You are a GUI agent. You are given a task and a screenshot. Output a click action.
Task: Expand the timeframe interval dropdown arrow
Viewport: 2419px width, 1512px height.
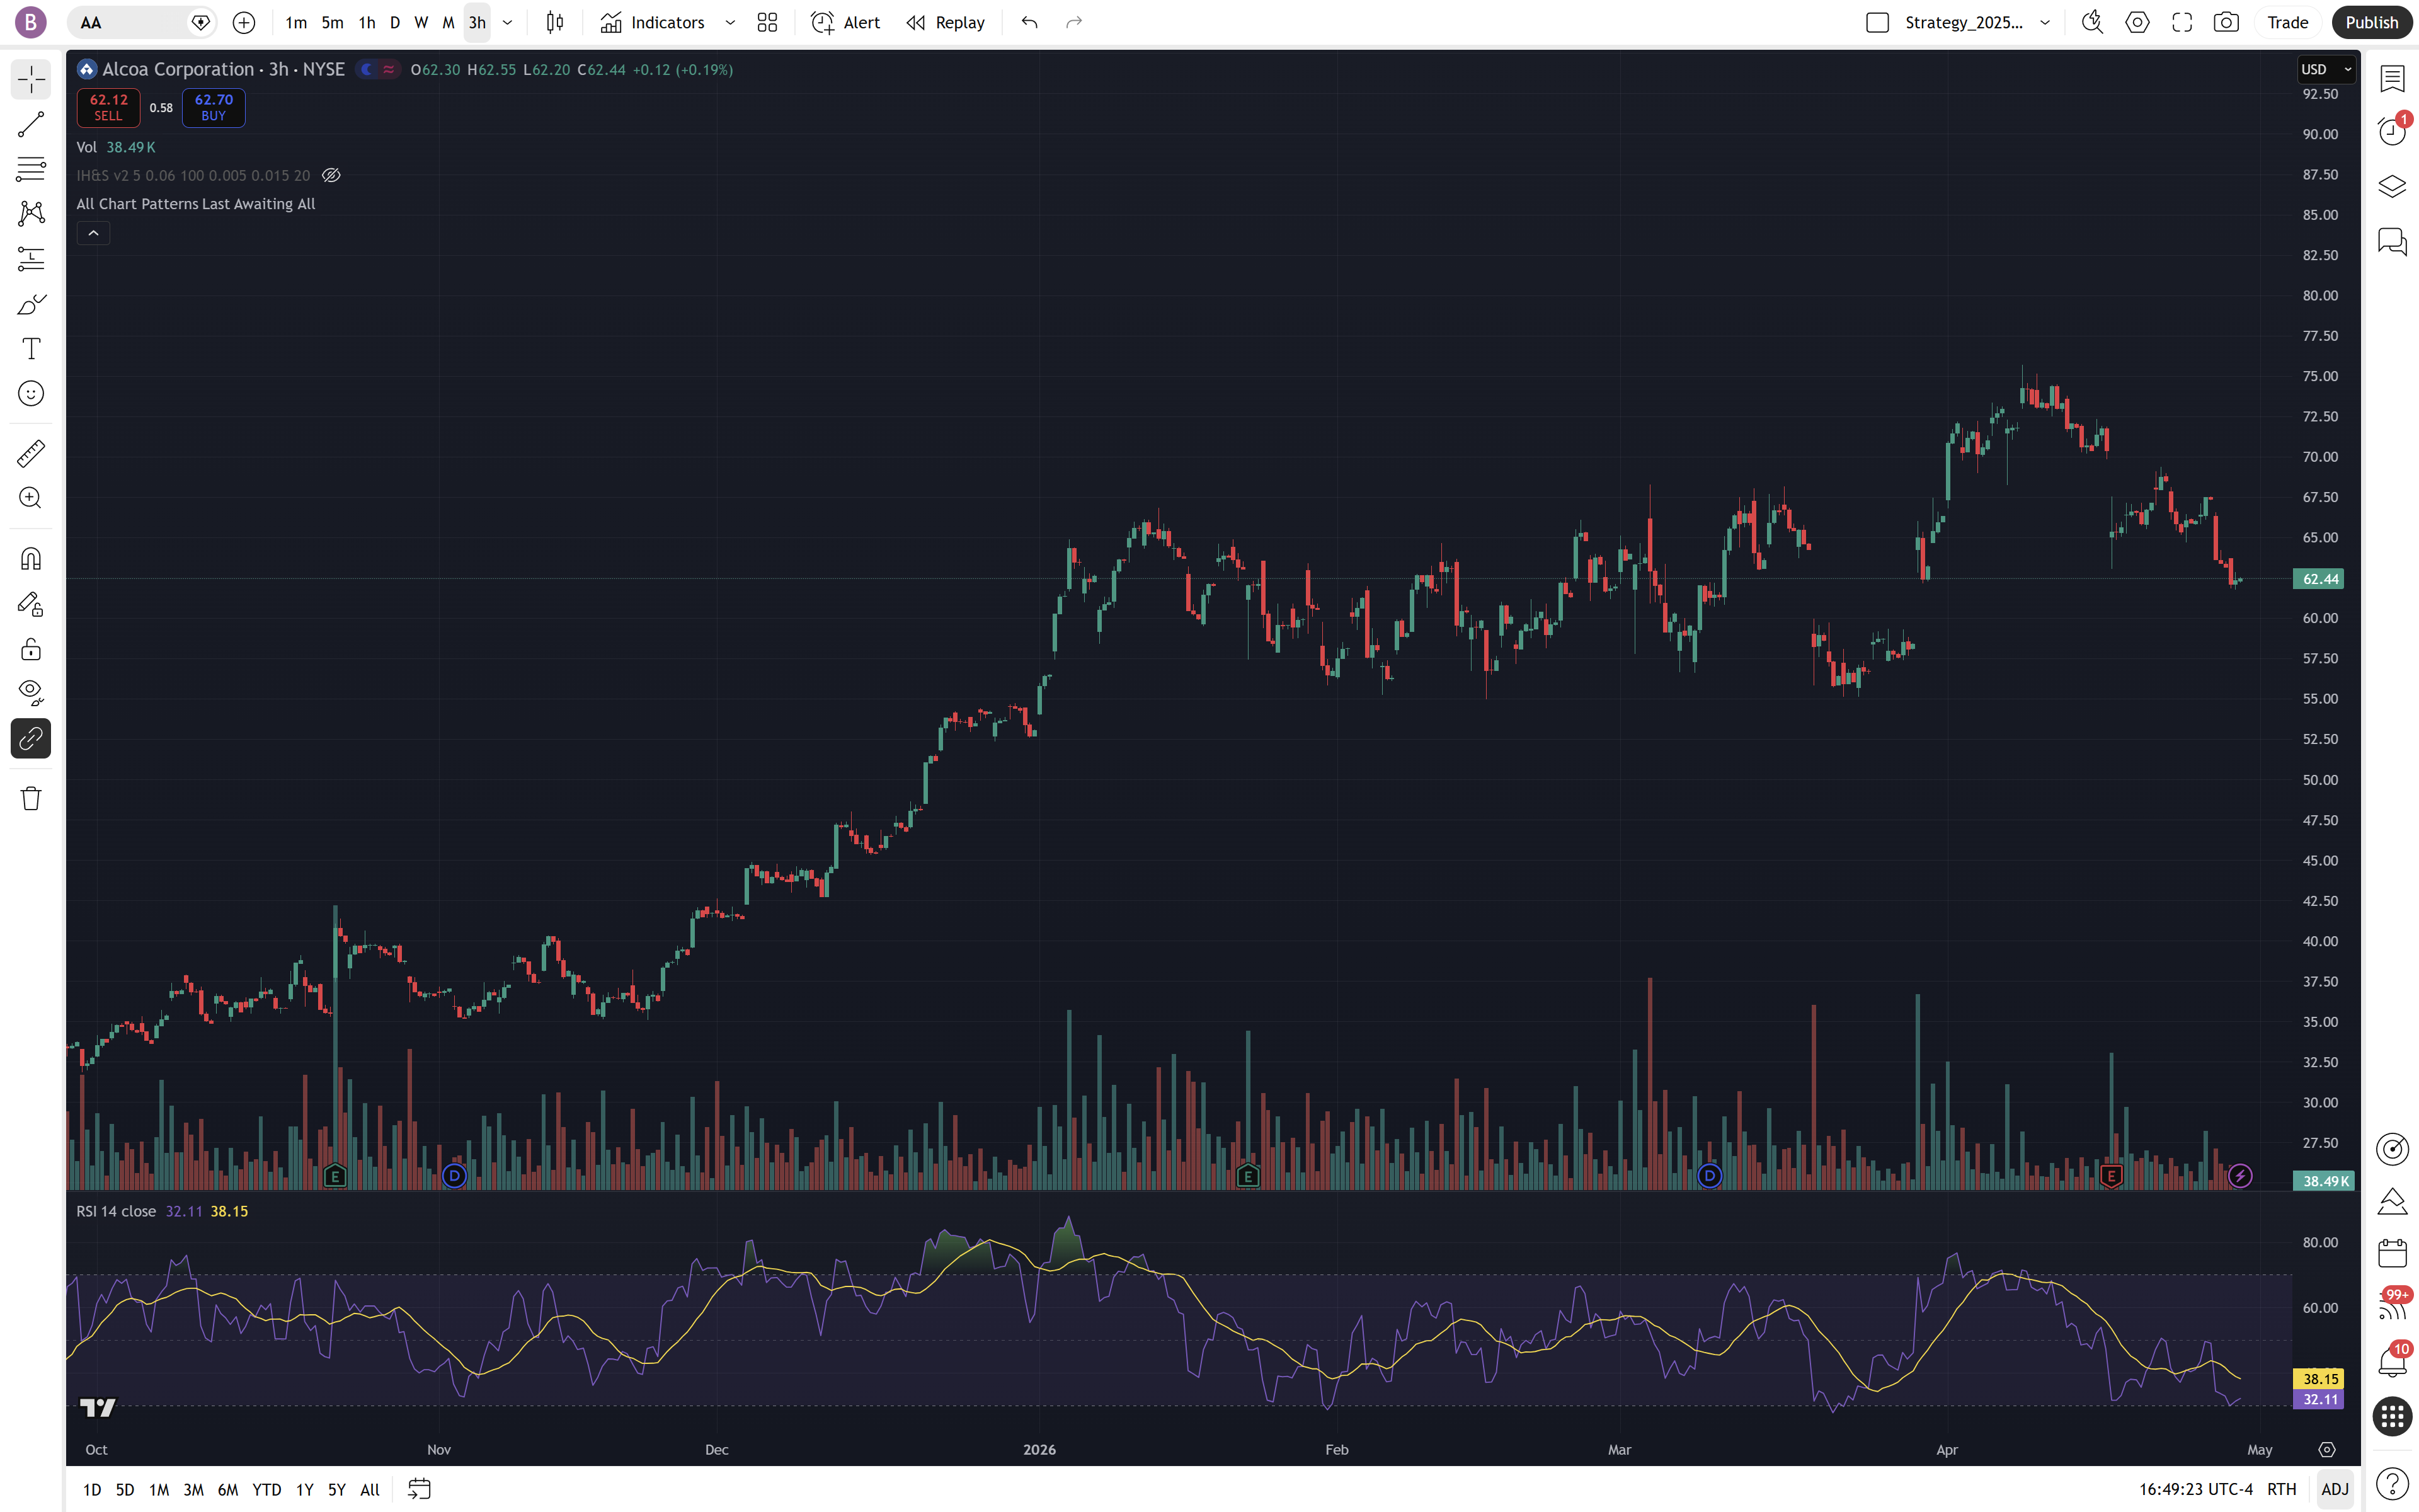coord(508,22)
